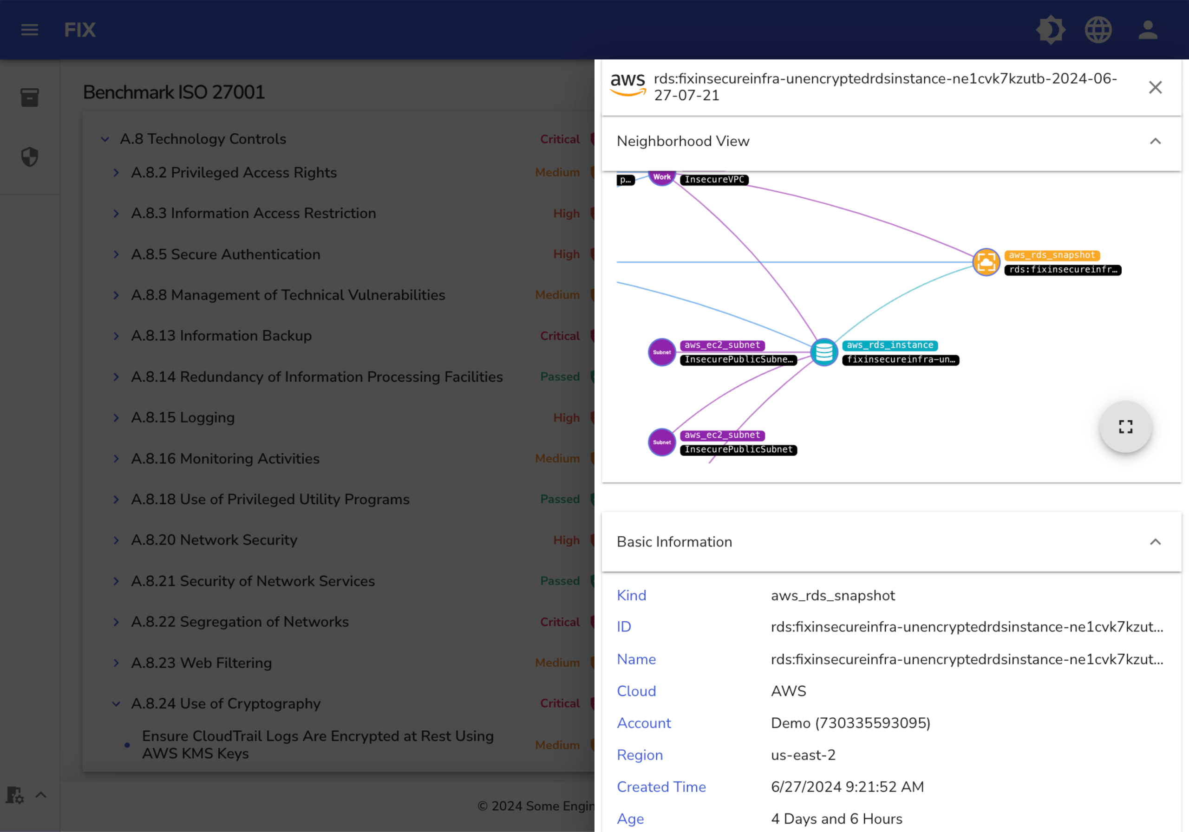Click the Kind value aws_rds_snapshot
Image resolution: width=1189 pixels, height=832 pixels.
click(x=833, y=595)
